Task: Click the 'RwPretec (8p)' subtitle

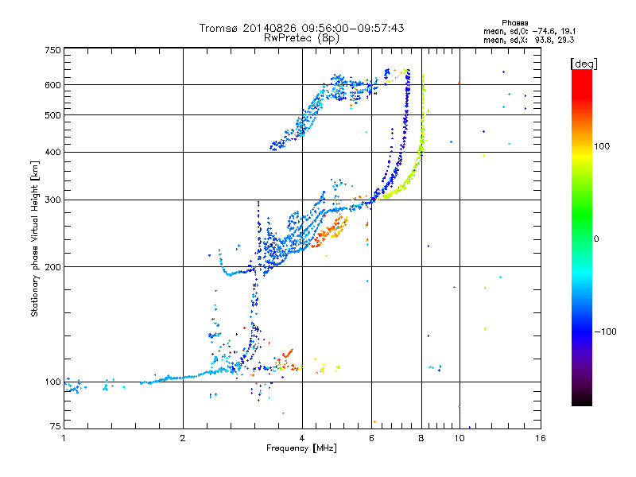Action: 301,38
